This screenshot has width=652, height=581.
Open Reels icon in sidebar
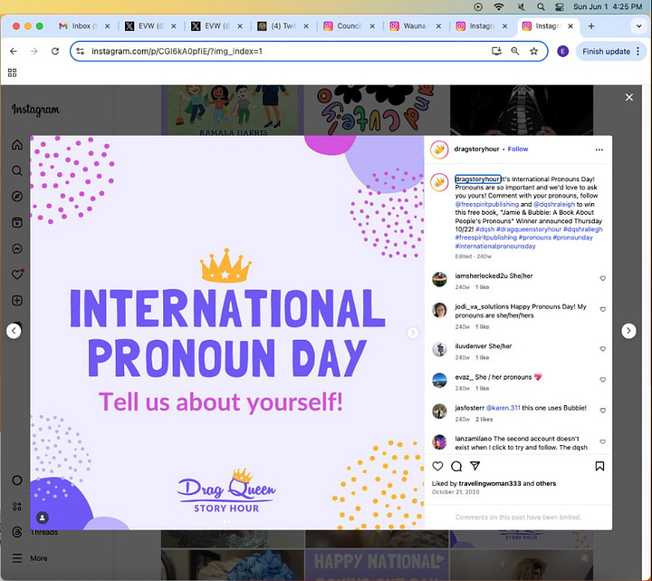point(17,222)
